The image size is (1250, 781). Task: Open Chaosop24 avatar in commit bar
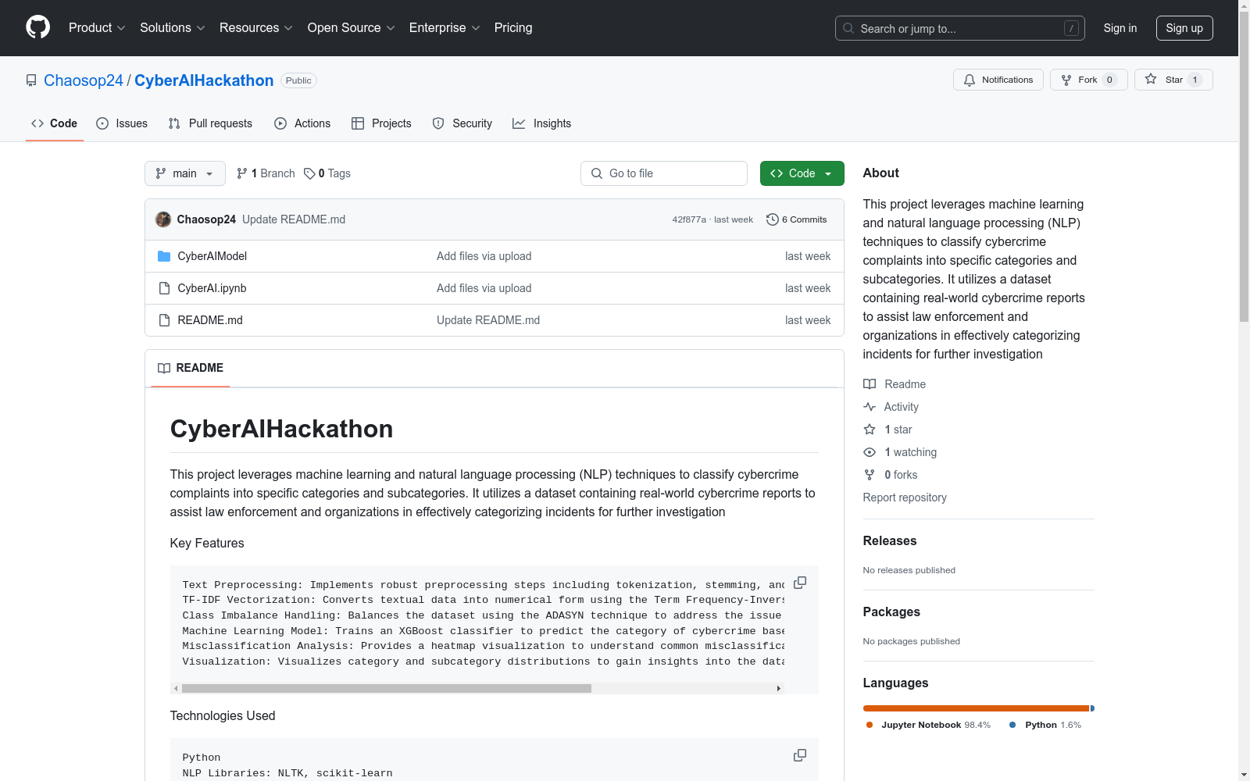(x=163, y=219)
